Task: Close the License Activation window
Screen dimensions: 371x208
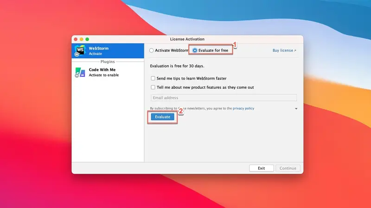Action: (x=76, y=39)
